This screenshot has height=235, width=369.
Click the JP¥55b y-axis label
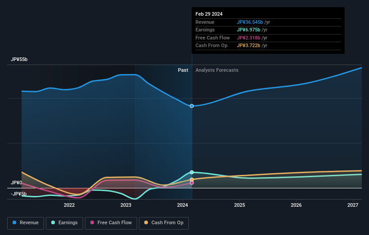19,59
